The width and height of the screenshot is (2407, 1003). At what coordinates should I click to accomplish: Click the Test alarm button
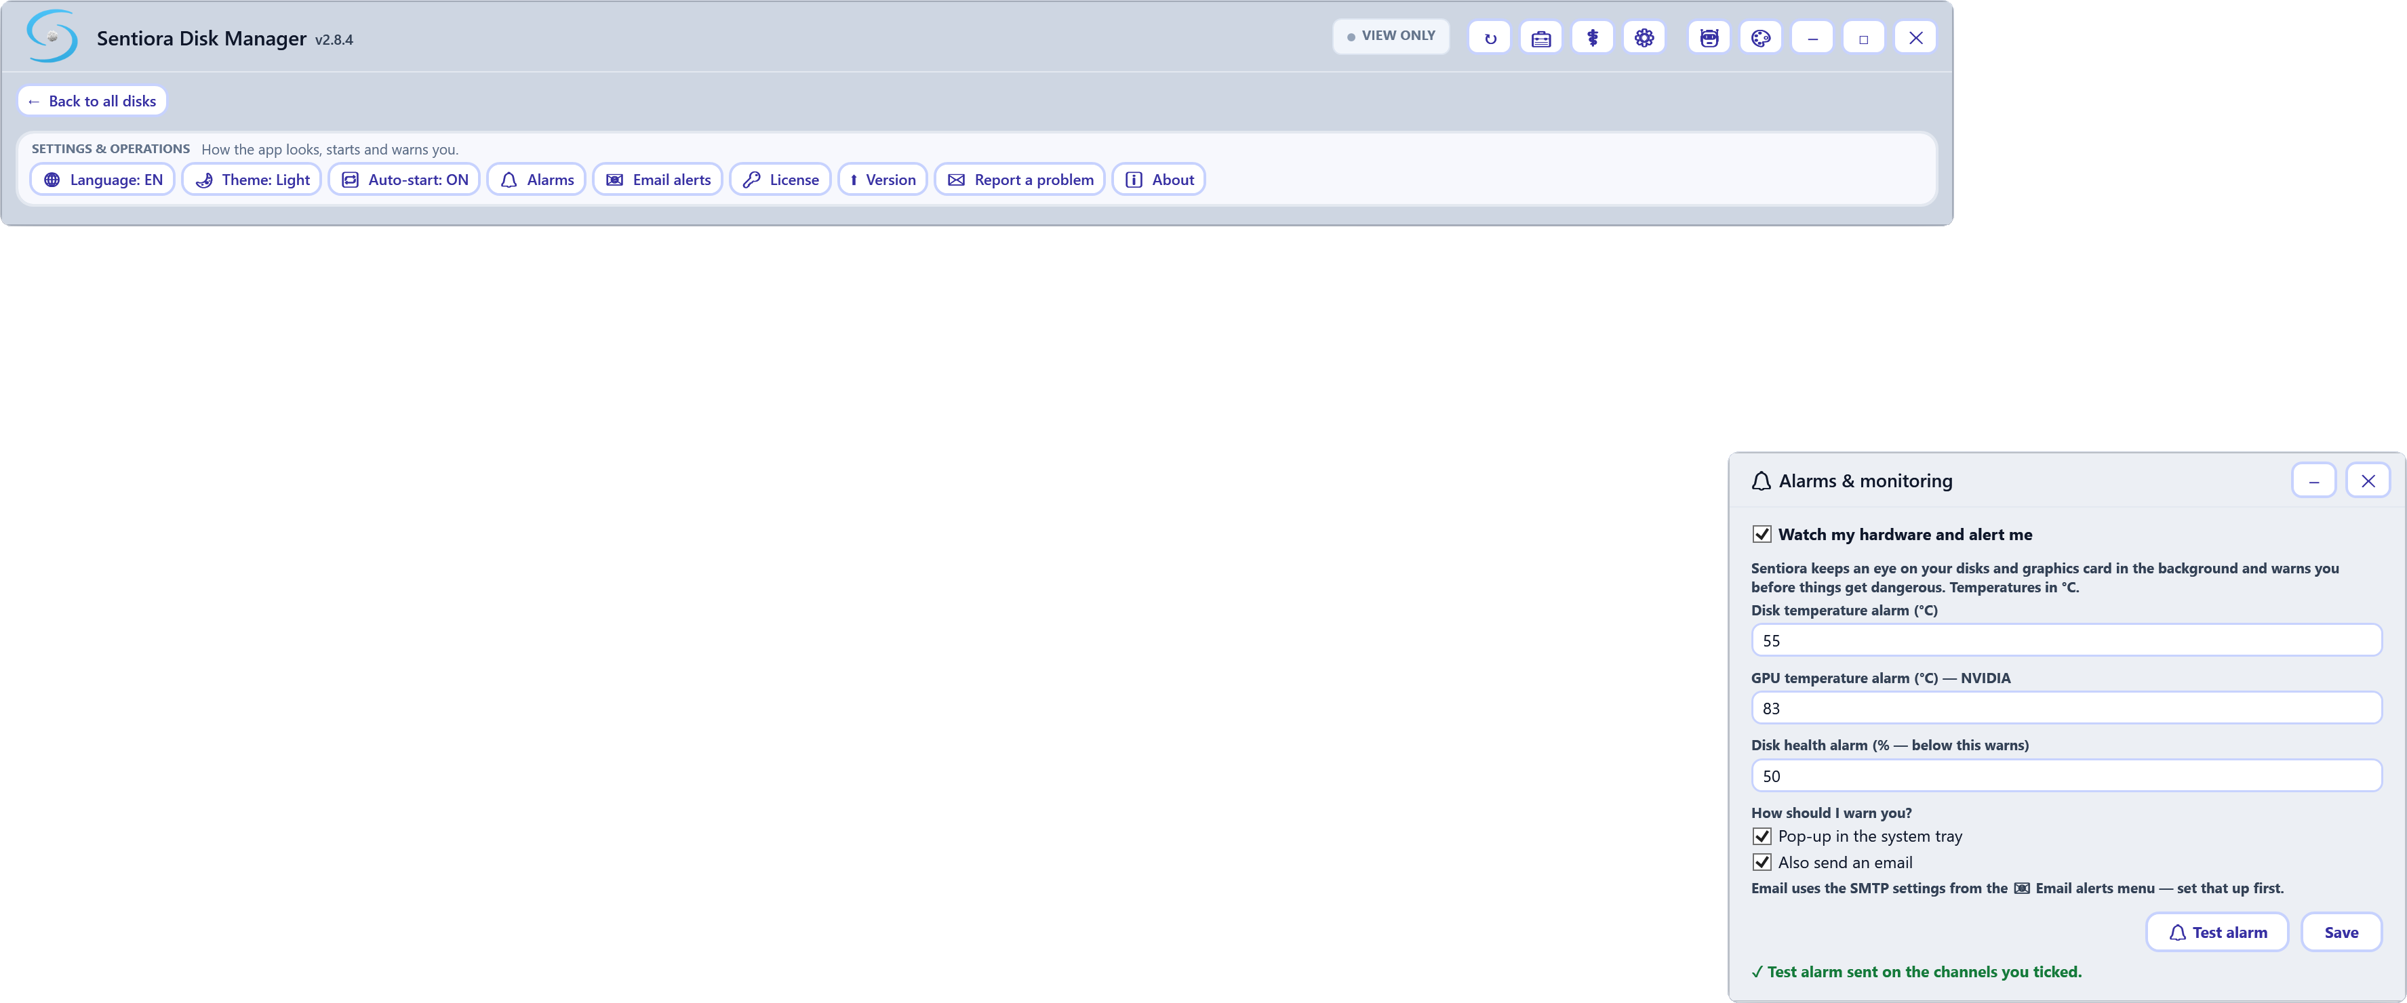click(x=2216, y=932)
